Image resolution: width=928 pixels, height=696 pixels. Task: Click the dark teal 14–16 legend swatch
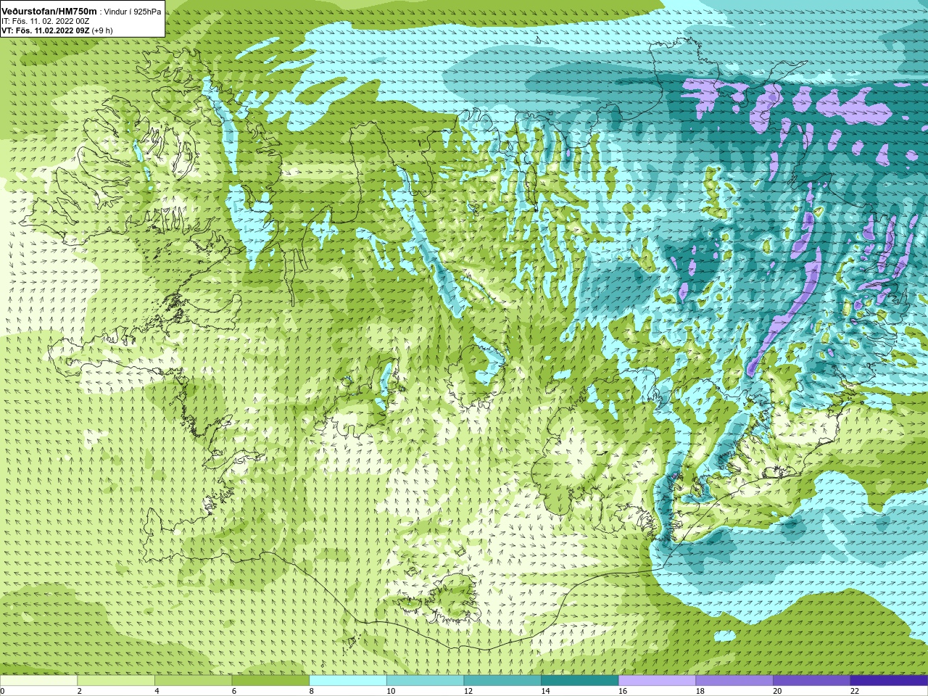click(580, 681)
